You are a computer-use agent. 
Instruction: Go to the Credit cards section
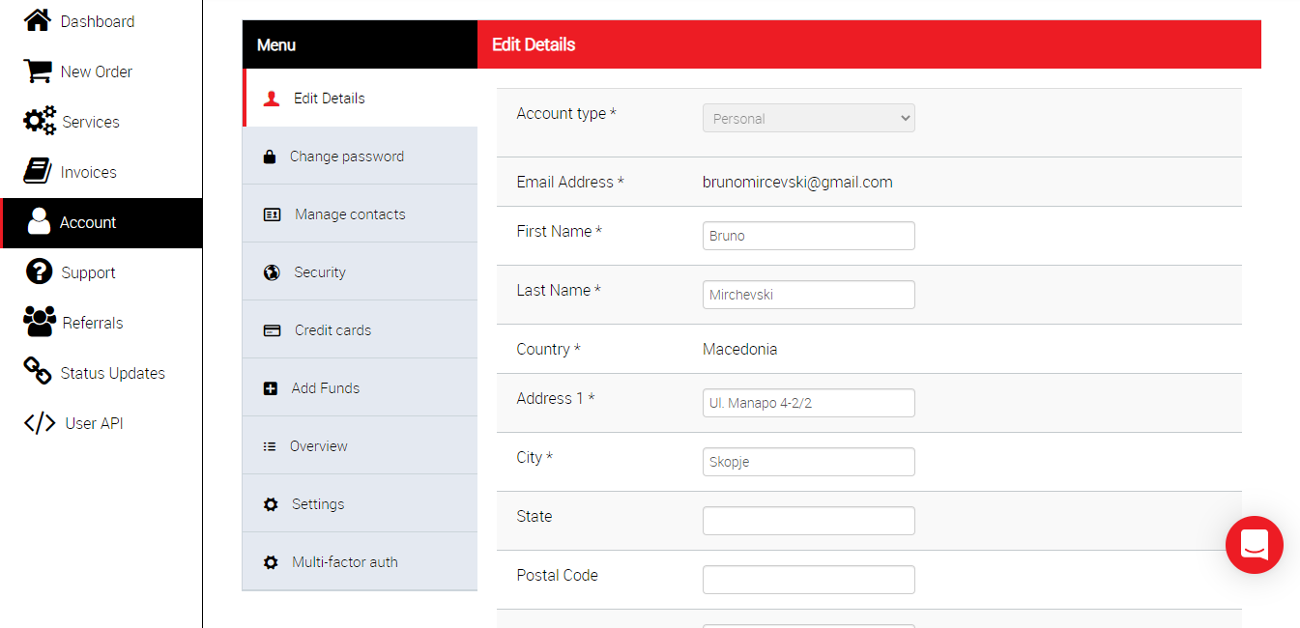pyautogui.click(x=332, y=330)
